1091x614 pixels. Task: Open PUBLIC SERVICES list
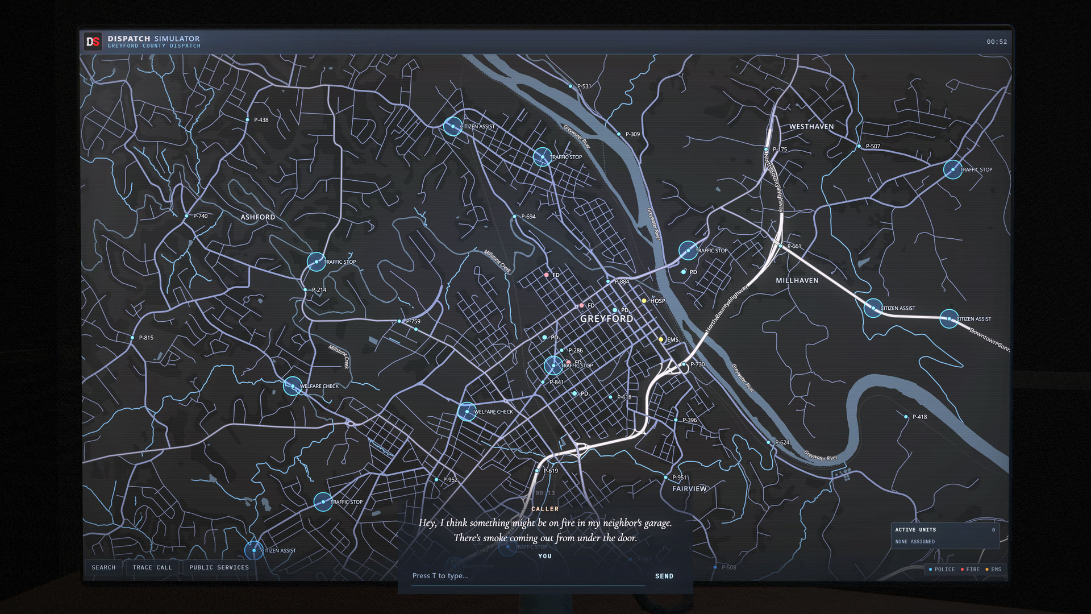219,567
